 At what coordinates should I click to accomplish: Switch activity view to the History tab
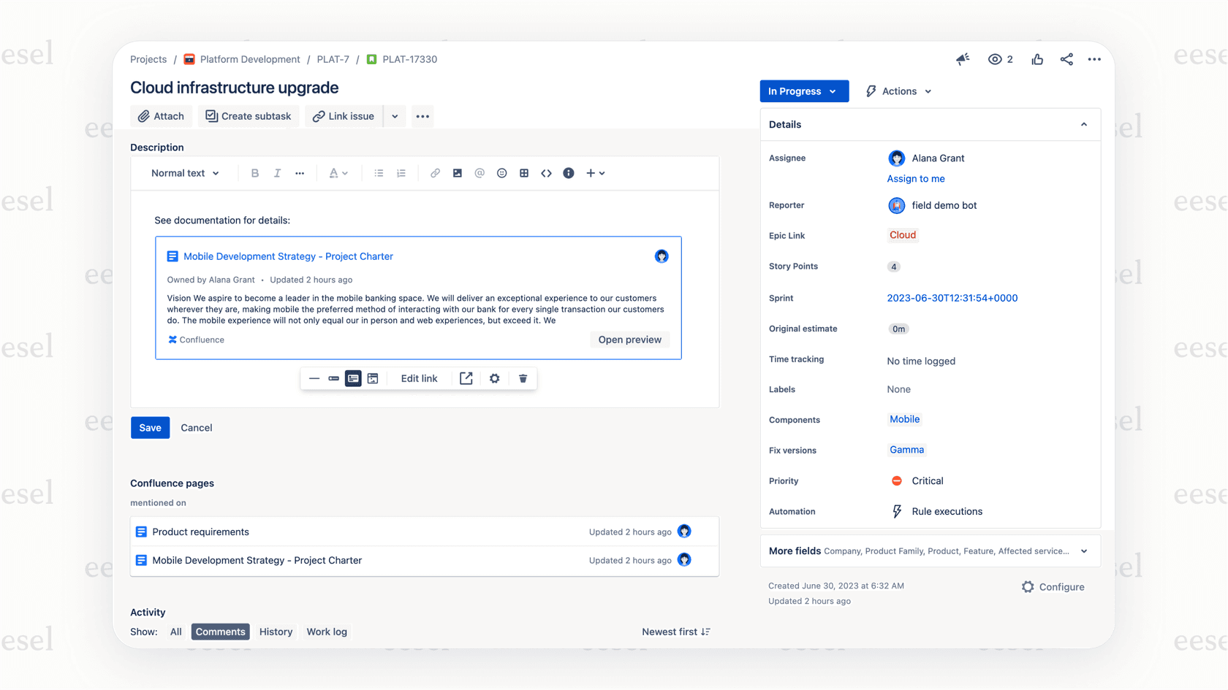click(x=276, y=632)
